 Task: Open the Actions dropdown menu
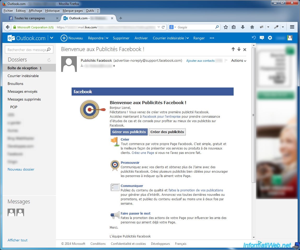coord(239,61)
